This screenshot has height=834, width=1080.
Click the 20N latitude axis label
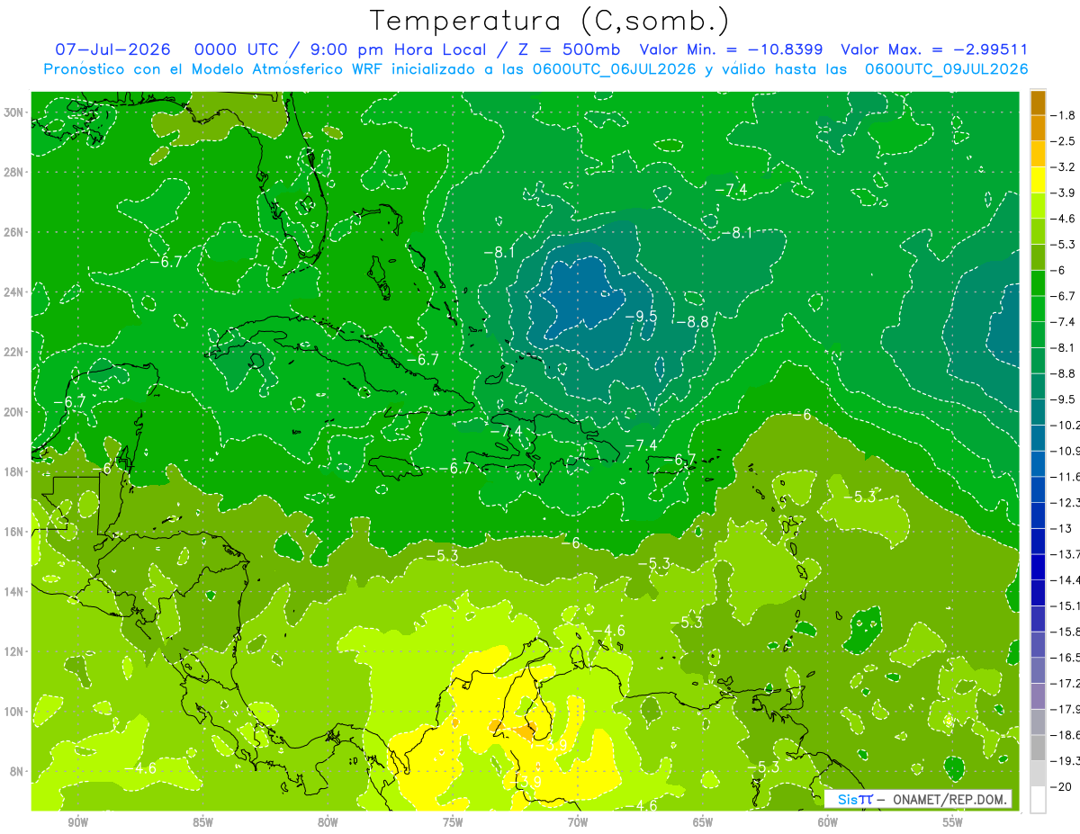(x=14, y=412)
